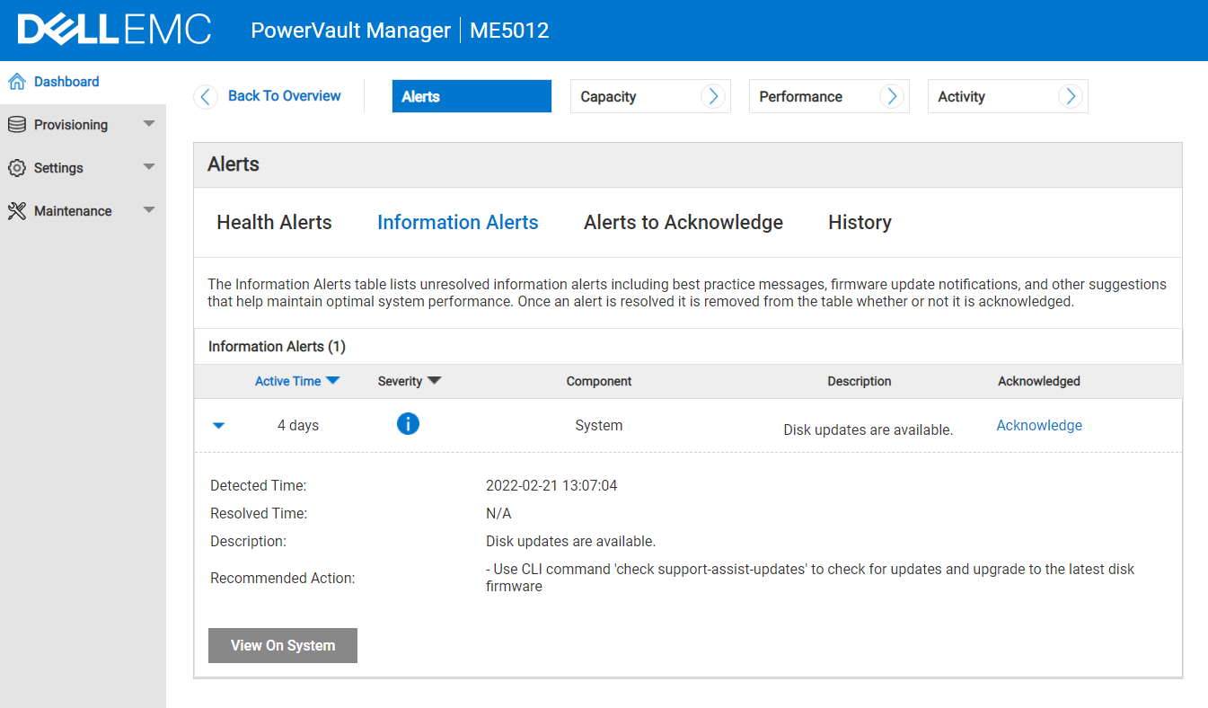The width and height of the screenshot is (1208, 708).
Task: Collapse the expanded alert row triangle
Action: [x=218, y=425]
